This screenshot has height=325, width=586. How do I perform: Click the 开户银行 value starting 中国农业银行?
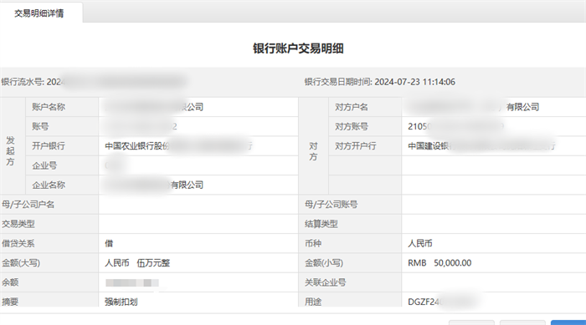(178, 146)
